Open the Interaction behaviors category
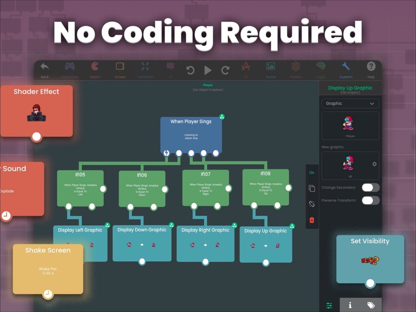The image size is (416, 312). (70, 70)
